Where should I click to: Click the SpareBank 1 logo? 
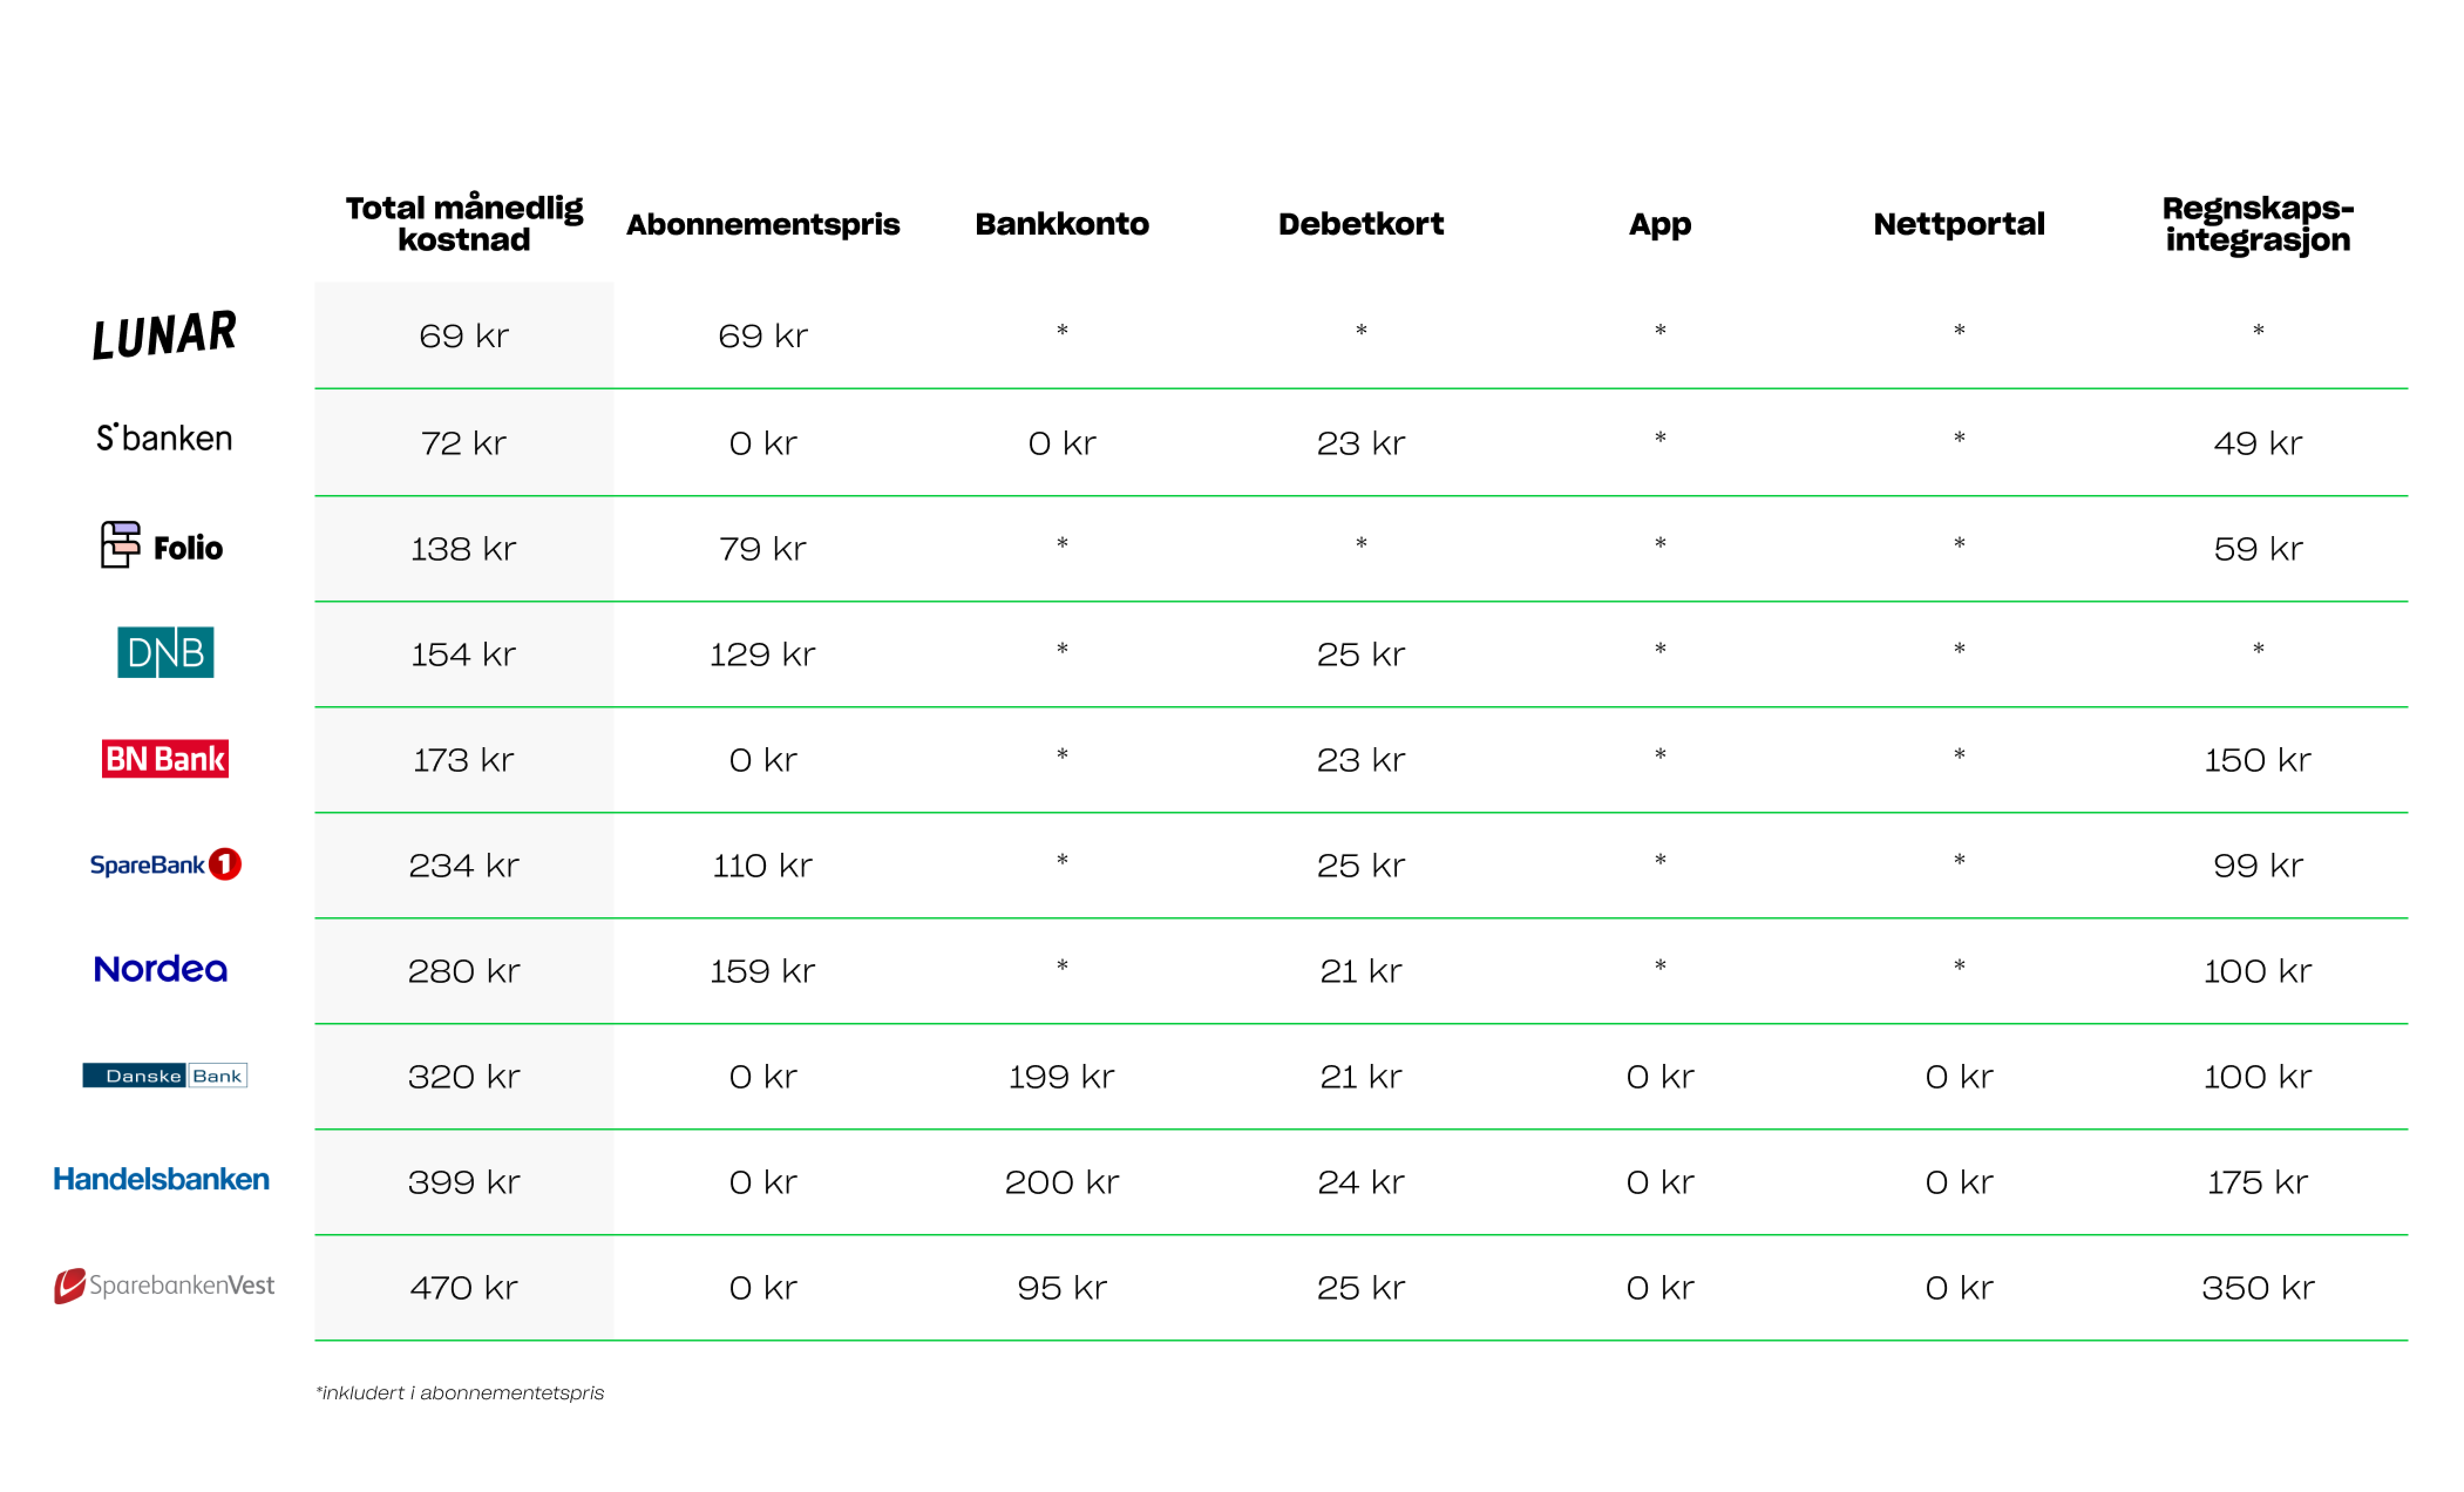(x=165, y=864)
